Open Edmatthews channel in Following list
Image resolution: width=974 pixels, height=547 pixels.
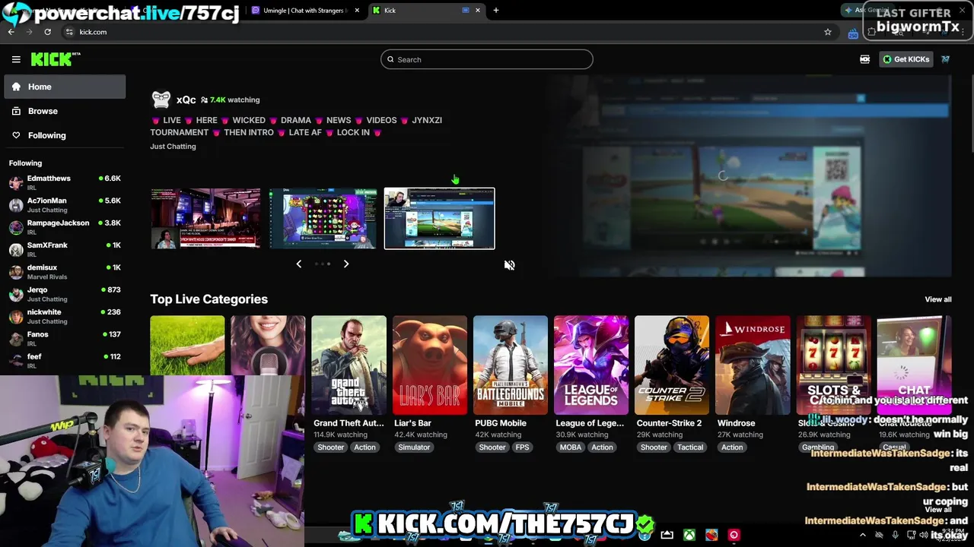tap(65, 182)
